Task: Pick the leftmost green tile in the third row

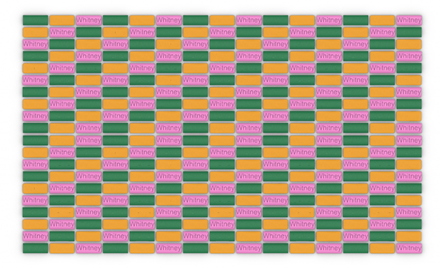Action: tap(62, 44)
